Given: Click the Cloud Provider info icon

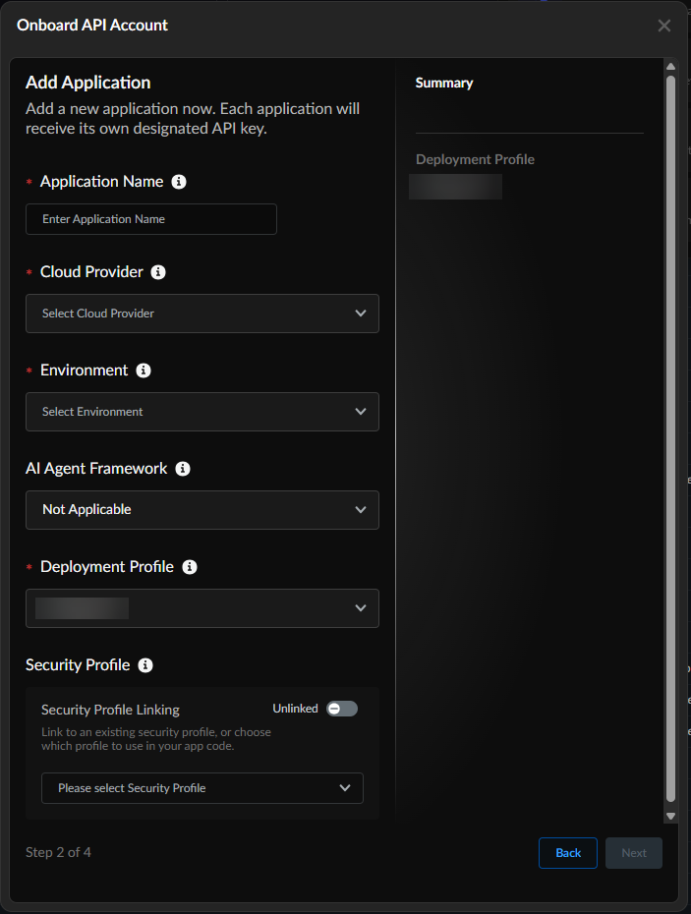Looking at the screenshot, I should click(x=158, y=272).
